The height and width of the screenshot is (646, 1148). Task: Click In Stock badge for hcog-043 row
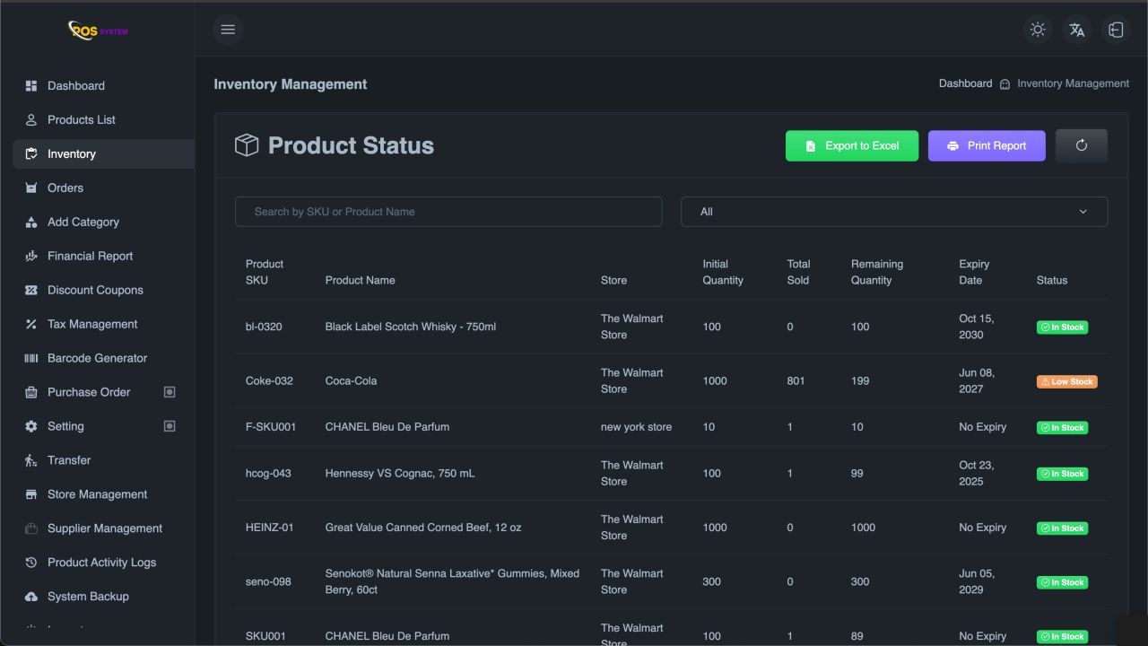coord(1062,474)
